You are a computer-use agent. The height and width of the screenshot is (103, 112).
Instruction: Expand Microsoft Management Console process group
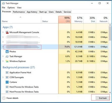3,32
